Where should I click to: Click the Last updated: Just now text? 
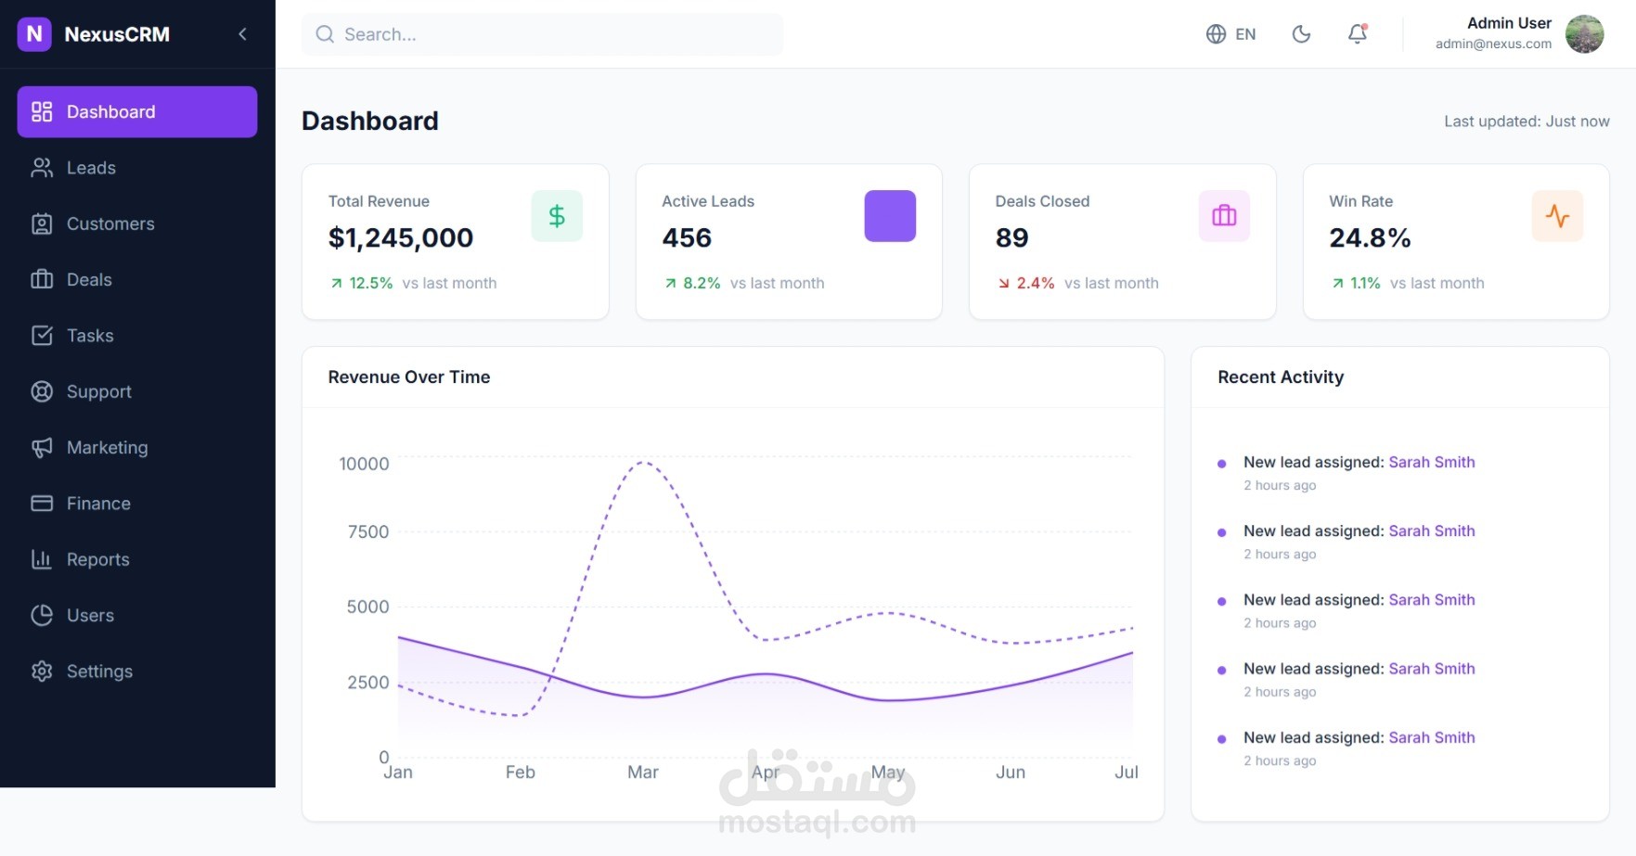1527,121
